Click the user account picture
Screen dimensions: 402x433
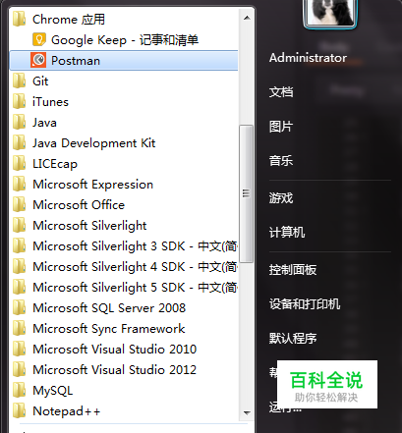(330, 13)
